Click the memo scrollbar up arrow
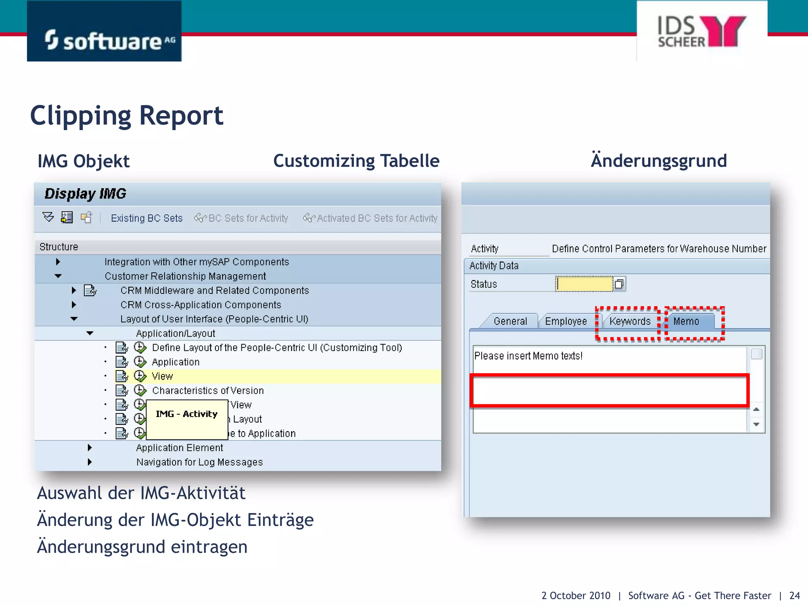808x606 pixels. pyautogui.click(x=756, y=409)
